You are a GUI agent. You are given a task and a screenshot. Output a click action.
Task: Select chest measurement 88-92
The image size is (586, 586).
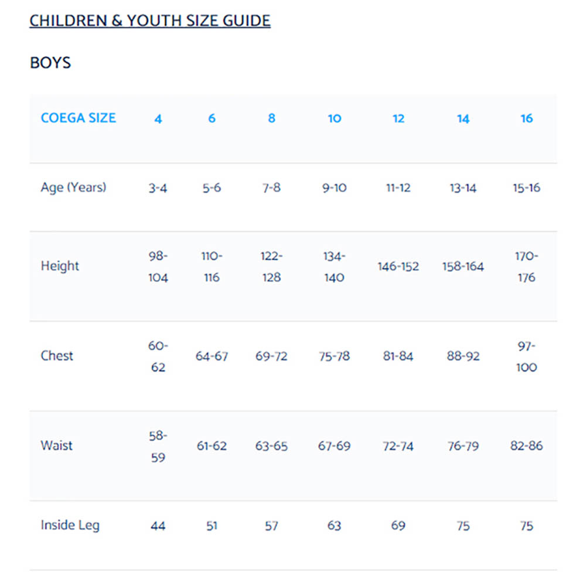tap(463, 356)
